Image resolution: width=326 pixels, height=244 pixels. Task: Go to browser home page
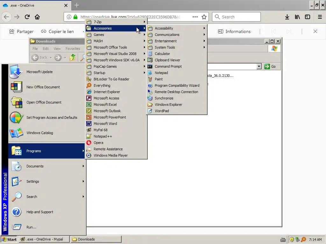(37, 17)
